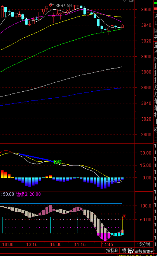Click the blue divergence trend line in MACD

pyautogui.click(x=36, y=158)
